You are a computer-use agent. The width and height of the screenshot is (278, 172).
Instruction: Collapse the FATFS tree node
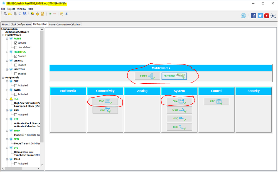[7, 39]
